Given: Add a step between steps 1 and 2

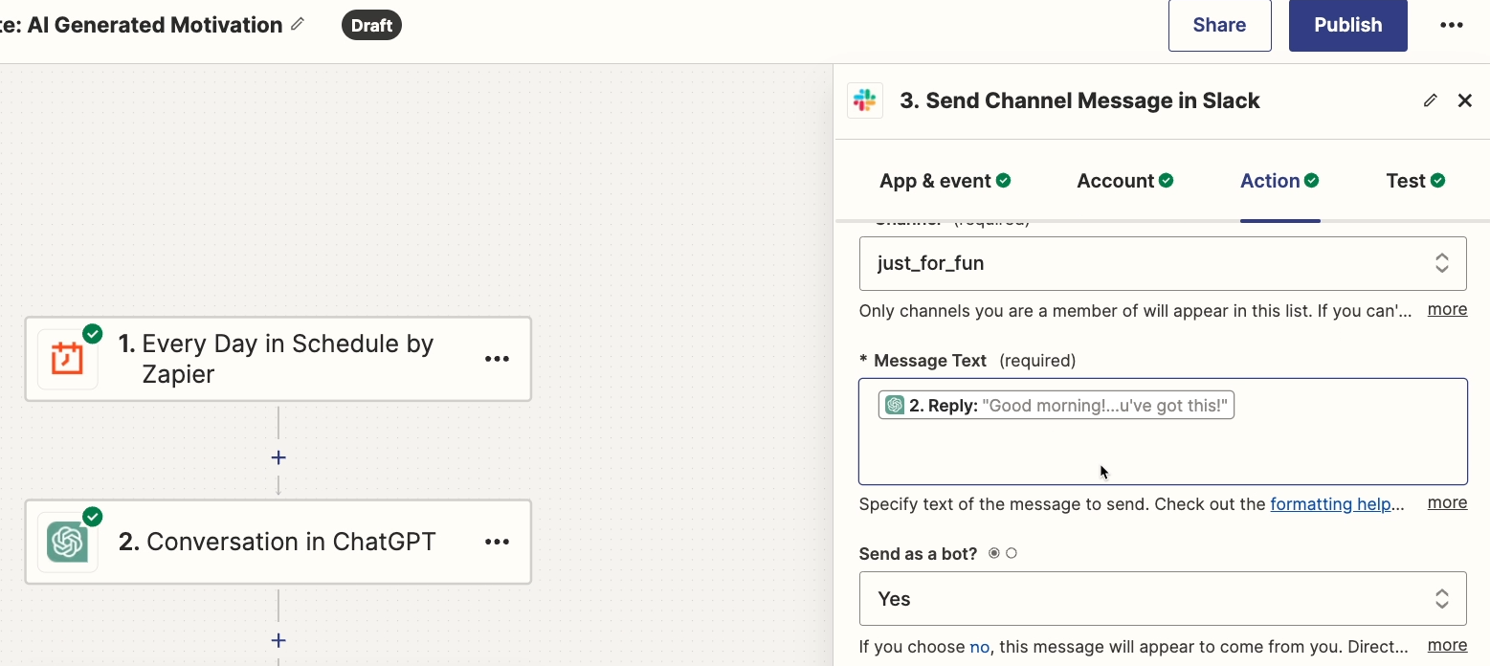Looking at the screenshot, I should click(x=278, y=457).
